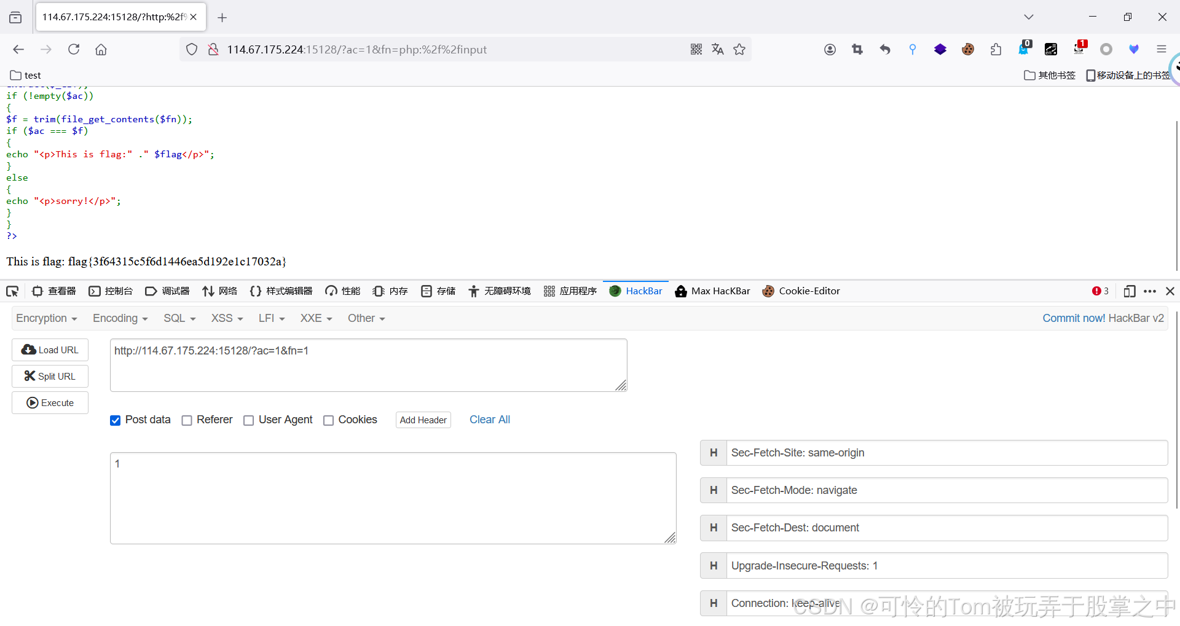Screen dimensions: 1180x626
Task: Open the translate page icon in address bar
Action: click(718, 49)
